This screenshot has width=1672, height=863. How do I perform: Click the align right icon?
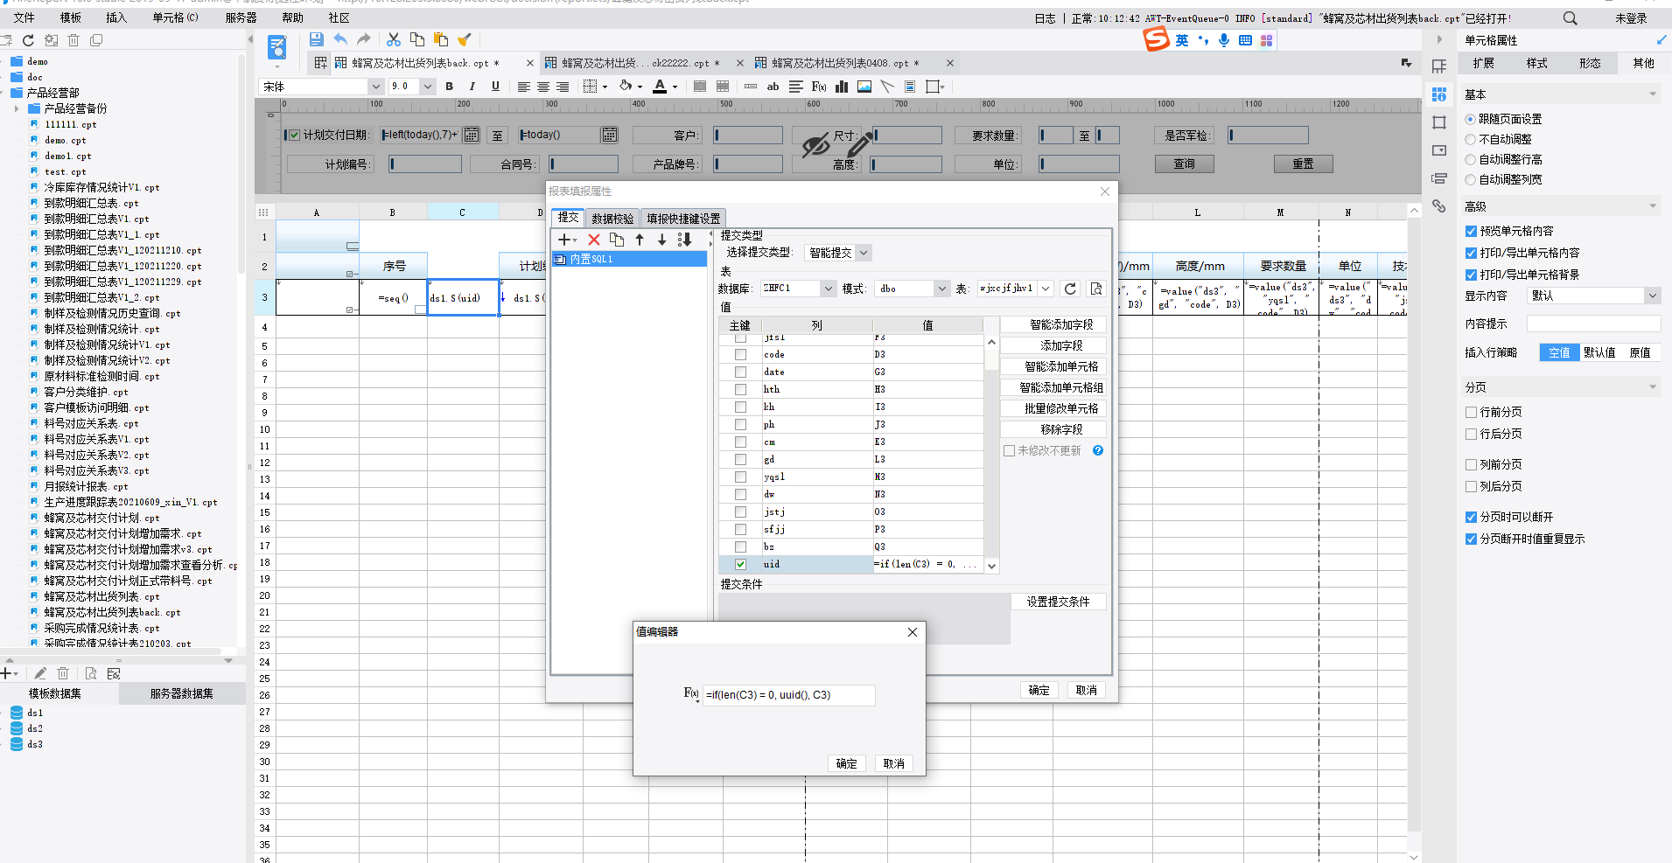click(563, 87)
